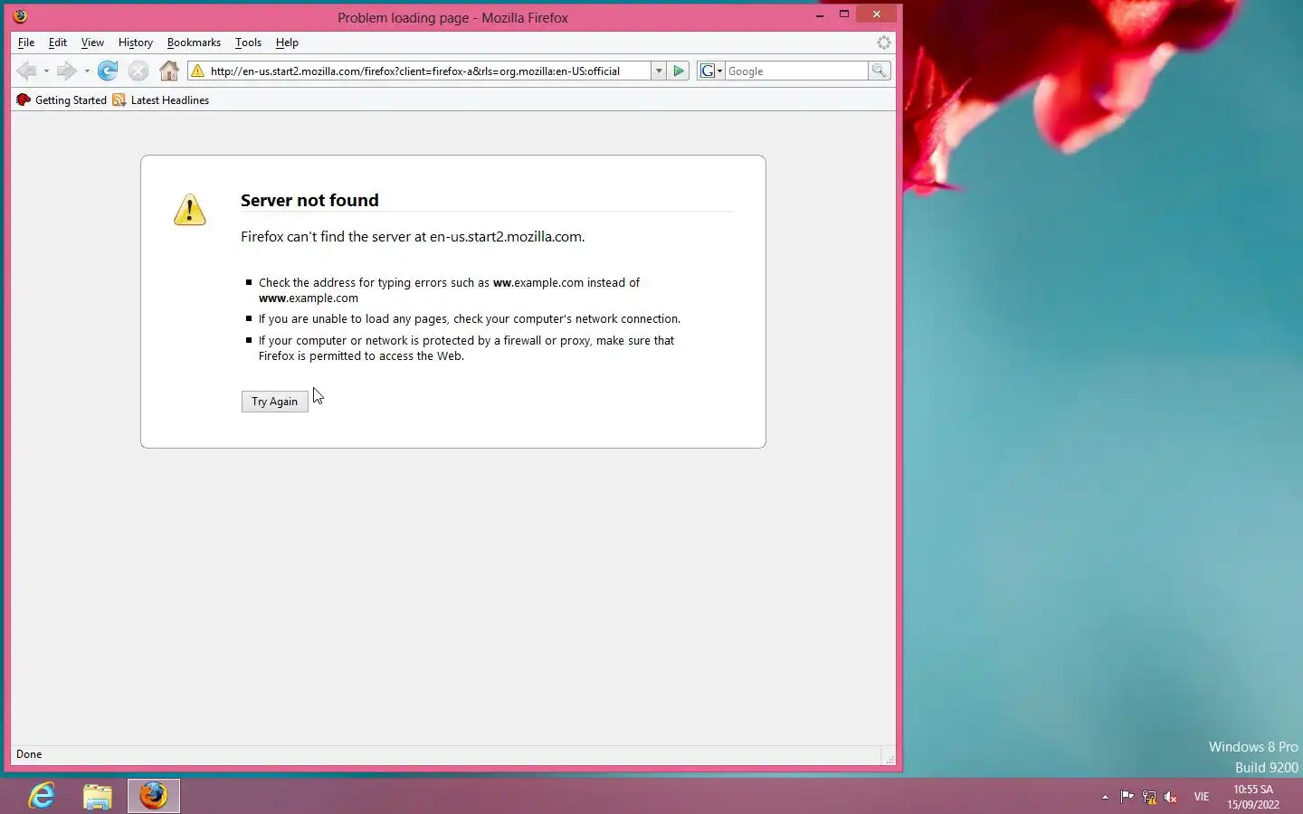Viewport: 1303px width, 814px height.
Task: Click the green Go arrow button
Action: 680,71
